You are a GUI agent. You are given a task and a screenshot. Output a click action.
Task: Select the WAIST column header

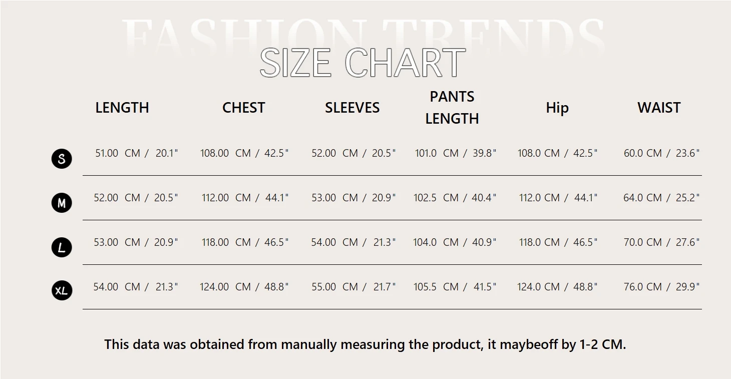click(x=659, y=108)
